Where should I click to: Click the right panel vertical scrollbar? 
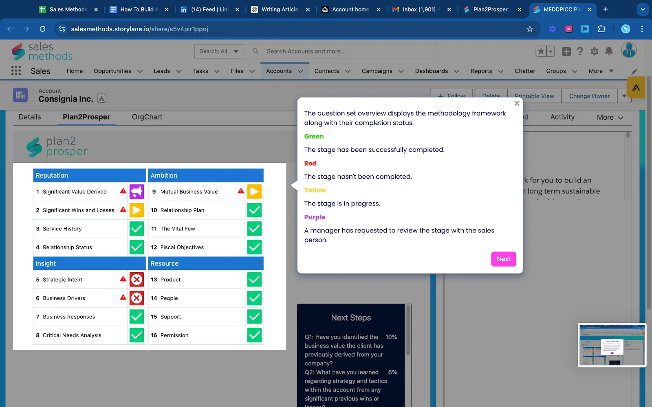(628, 135)
